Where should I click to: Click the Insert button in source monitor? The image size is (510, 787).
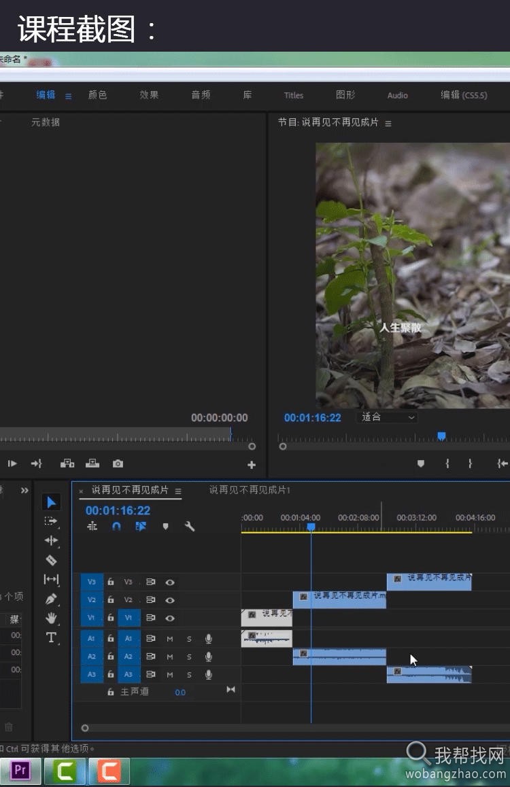coord(67,464)
